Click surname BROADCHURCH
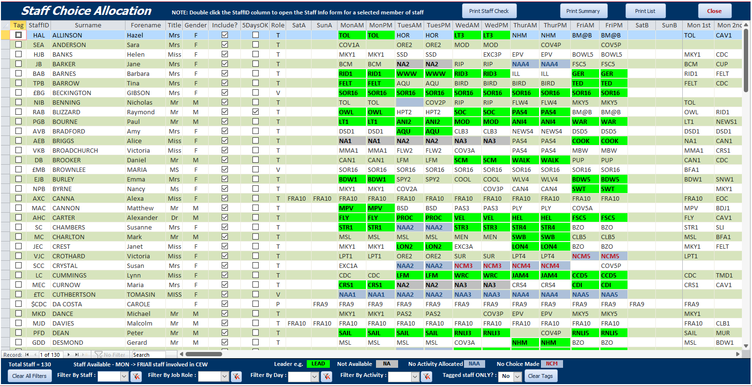 pos(75,150)
